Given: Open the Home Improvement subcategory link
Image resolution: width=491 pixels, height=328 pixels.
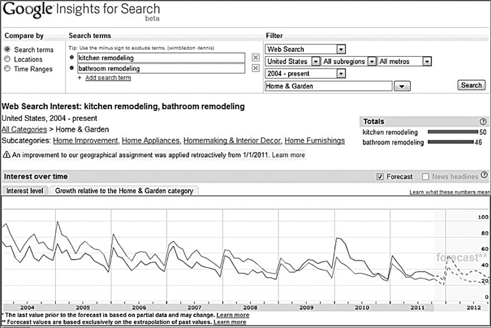Looking at the screenshot, I should (x=86, y=141).
